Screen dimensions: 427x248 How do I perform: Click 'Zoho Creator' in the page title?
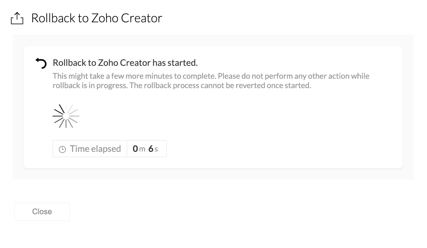pos(127,18)
